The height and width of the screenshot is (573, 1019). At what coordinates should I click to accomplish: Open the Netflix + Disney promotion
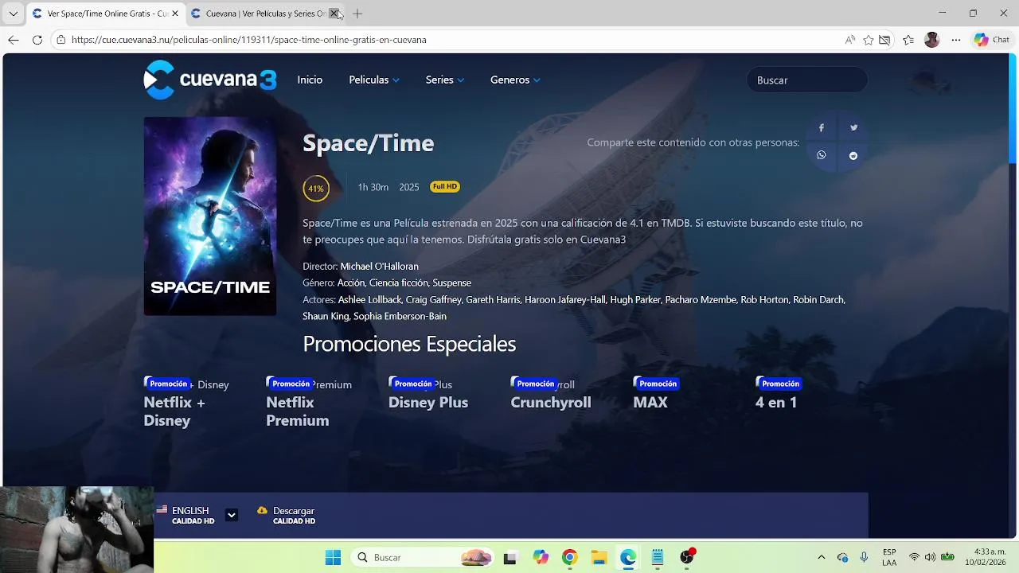[187, 403]
